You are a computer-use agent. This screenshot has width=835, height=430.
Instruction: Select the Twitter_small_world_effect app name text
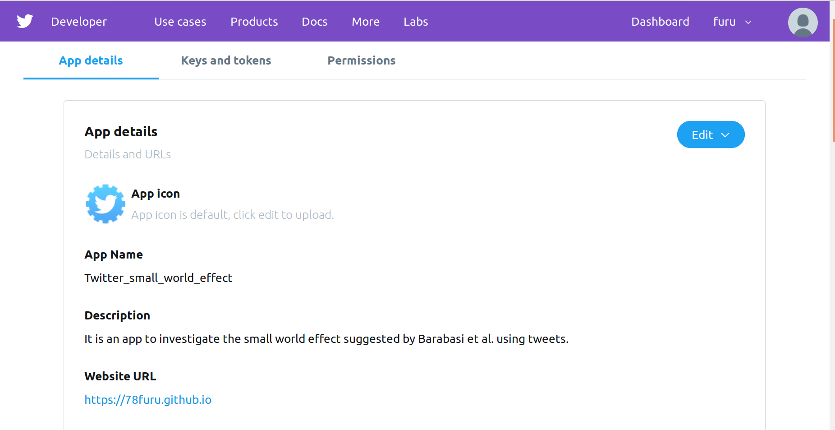[x=158, y=278]
